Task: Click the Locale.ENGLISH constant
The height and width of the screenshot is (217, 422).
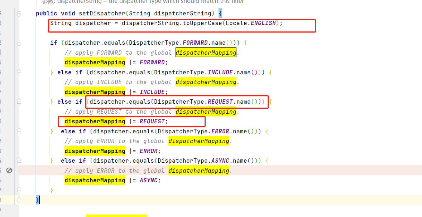Action: coord(263,23)
